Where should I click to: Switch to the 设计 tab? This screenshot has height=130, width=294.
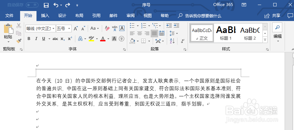pos(62,16)
